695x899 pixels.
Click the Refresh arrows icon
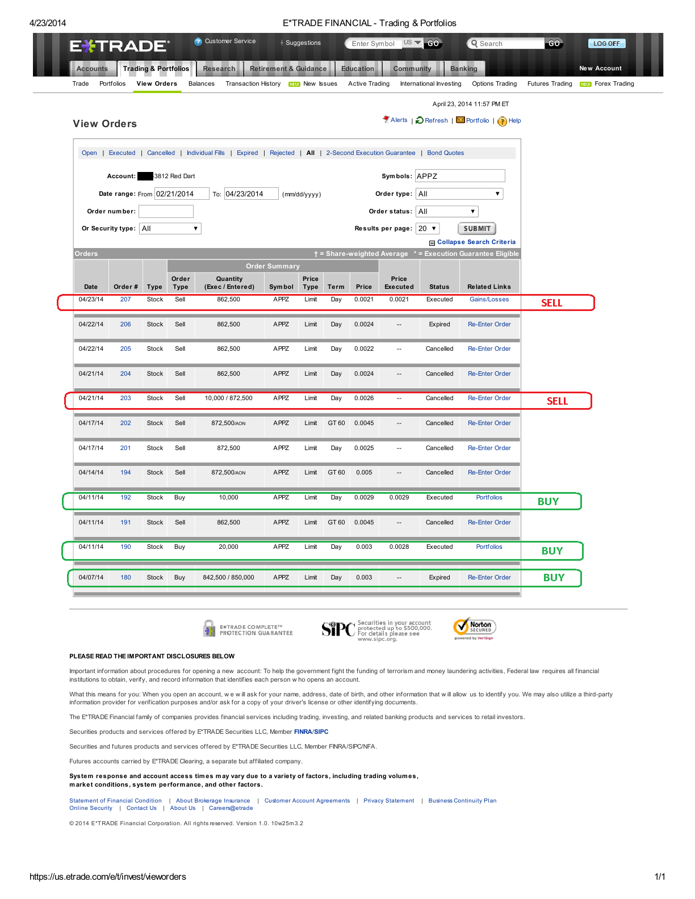point(420,120)
